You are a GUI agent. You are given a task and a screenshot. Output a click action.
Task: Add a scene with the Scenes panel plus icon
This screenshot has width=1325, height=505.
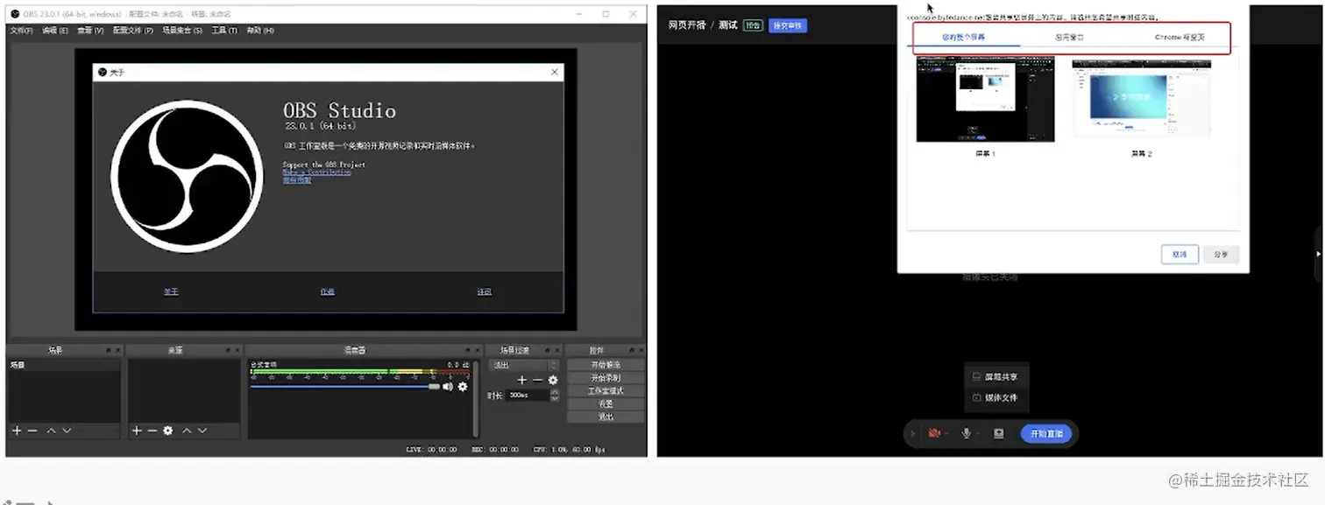pos(17,431)
